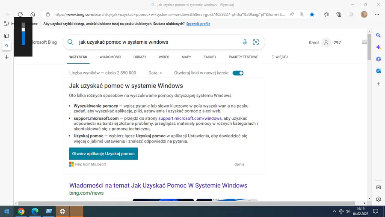The height and width of the screenshot is (217, 385).
Task: Open the Bing account person icon
Action: pos(326,42)
